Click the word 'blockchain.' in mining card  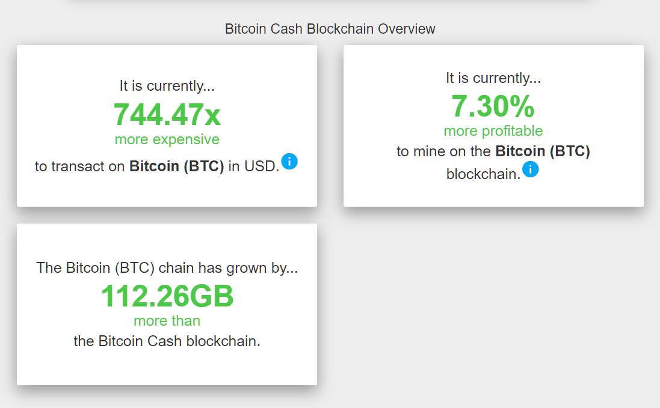(483, 174)
